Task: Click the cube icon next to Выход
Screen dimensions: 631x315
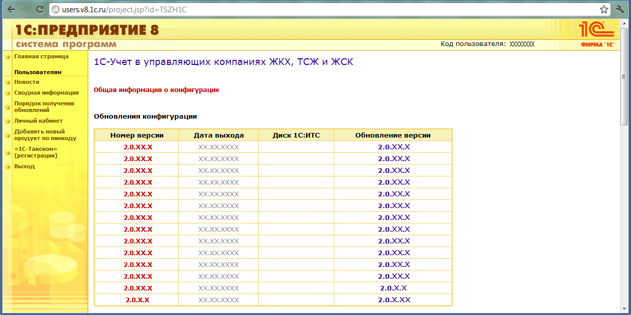Action: 8,167
